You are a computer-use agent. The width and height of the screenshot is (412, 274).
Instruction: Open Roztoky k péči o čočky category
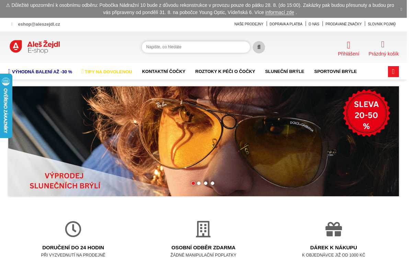pyautogui.click(x=225, y=72)
